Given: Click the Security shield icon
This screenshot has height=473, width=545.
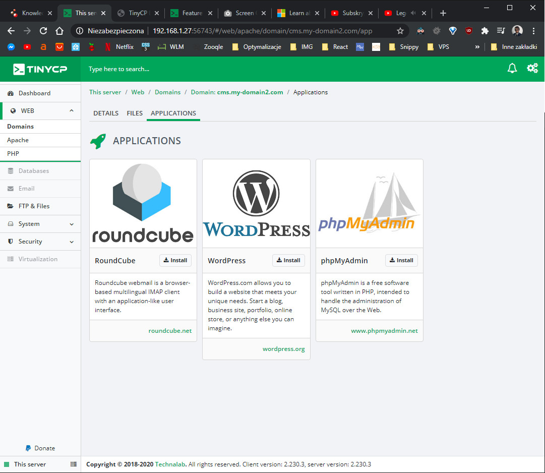Looking at the screenshot, I should coord(11,241).
